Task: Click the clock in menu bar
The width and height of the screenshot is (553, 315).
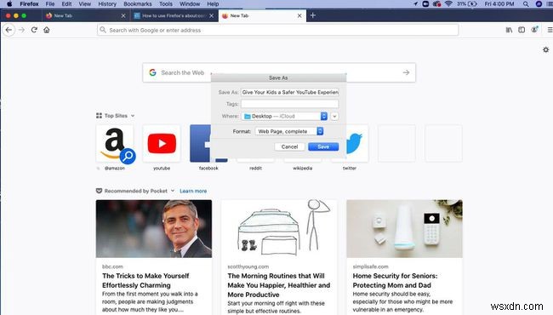Action: (x=499, y=4)
